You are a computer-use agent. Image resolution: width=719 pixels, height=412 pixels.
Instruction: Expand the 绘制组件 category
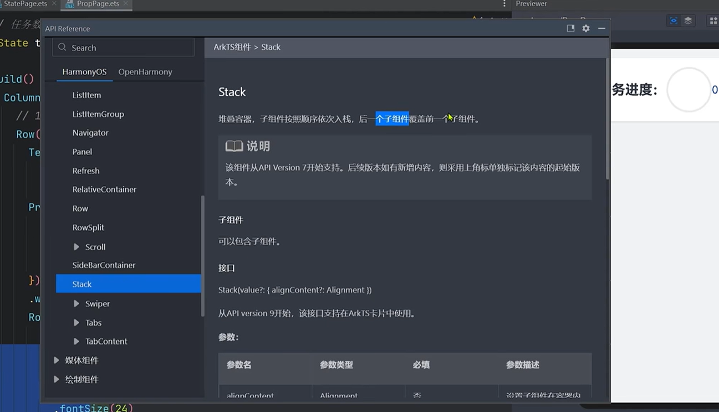click(x=57, y=379)
